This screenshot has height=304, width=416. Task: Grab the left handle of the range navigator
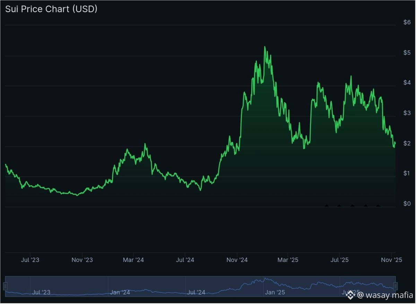[5, 286]
